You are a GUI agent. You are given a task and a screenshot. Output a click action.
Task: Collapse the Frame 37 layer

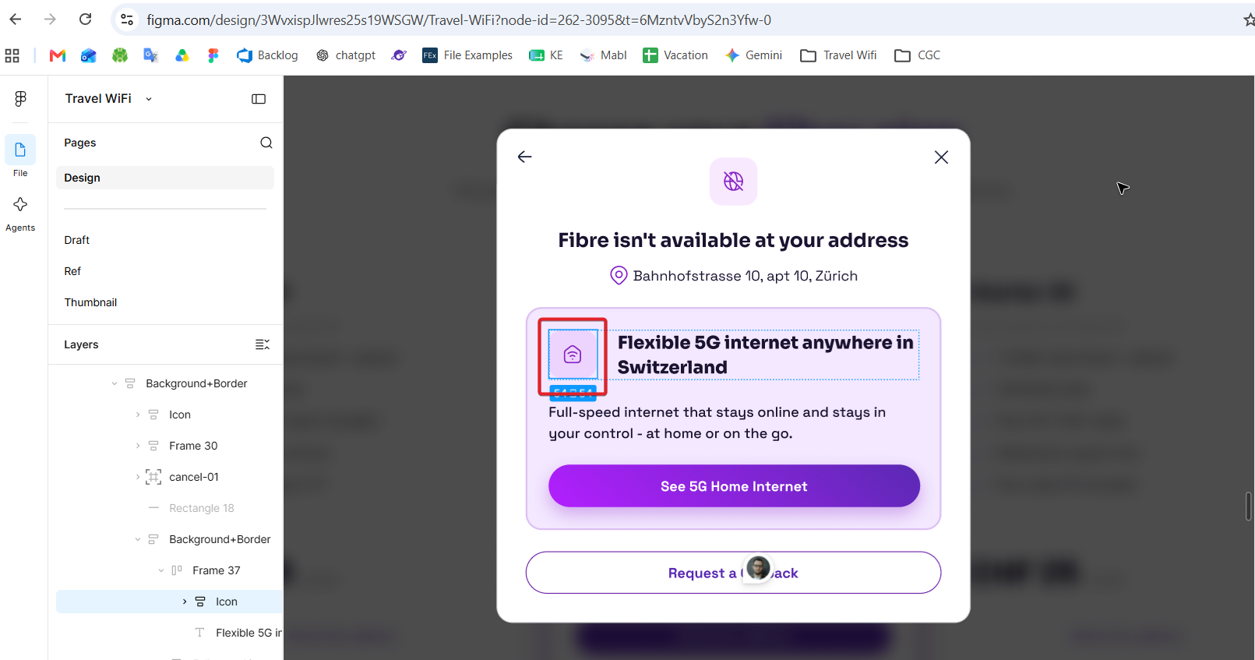(161, 570)
